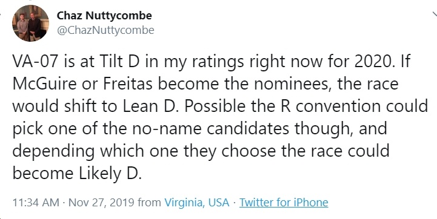The height and width of the screenshot is (219, 437).
Task: Visit the @ChazNuttycombe handle link
Action: tap(105, 30)
